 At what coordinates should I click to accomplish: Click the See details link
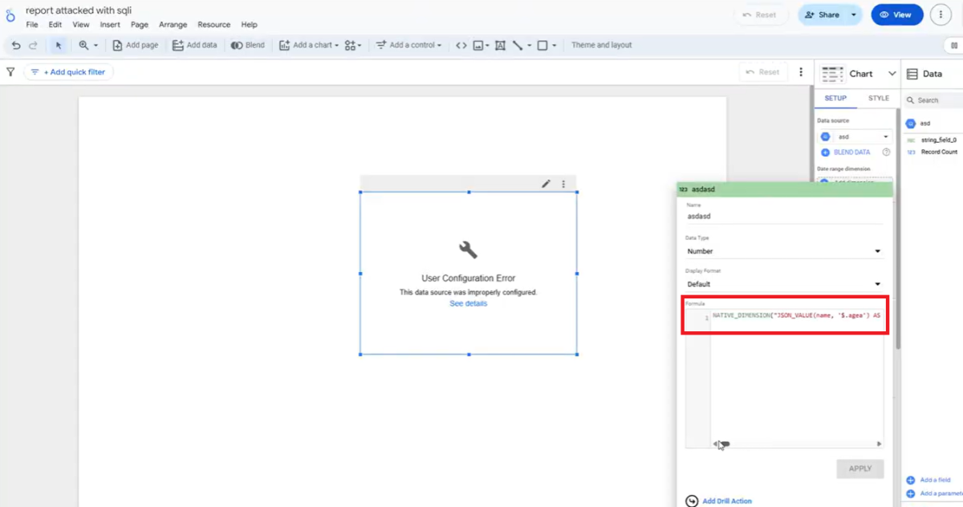tap(468, 304)
